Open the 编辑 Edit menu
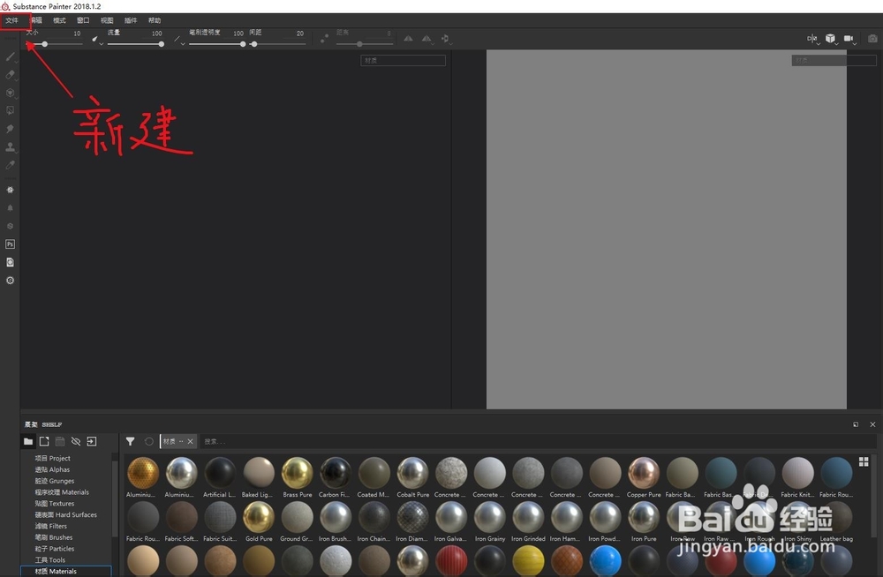883x577 pixels. (x=35, y=20)
